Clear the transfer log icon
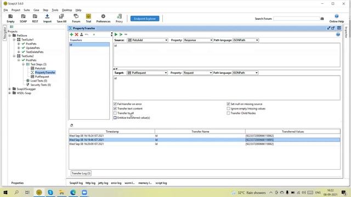 click(71, 125)
